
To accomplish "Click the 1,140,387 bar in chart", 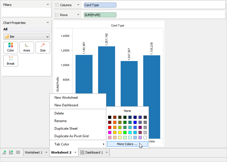I will [x=84, y=74].
